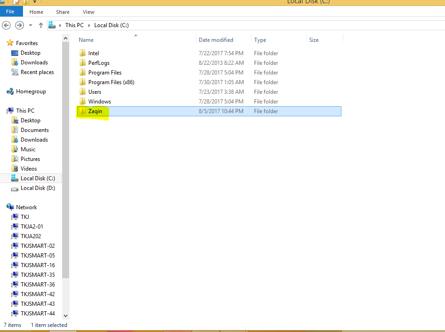Click the Users folder name
This screenshot has width=445, height=332.
point(95,92)
